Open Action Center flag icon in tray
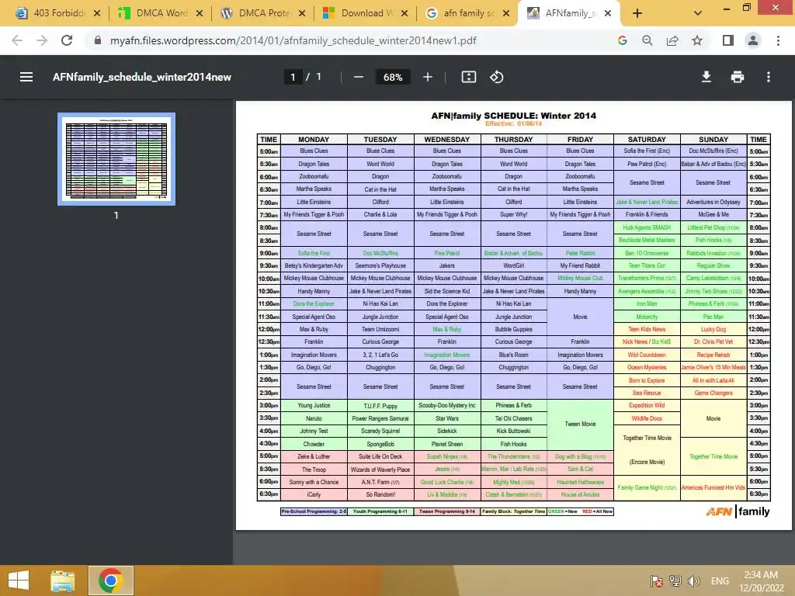The width and height of the screenshot is (795, 596). 656,580
